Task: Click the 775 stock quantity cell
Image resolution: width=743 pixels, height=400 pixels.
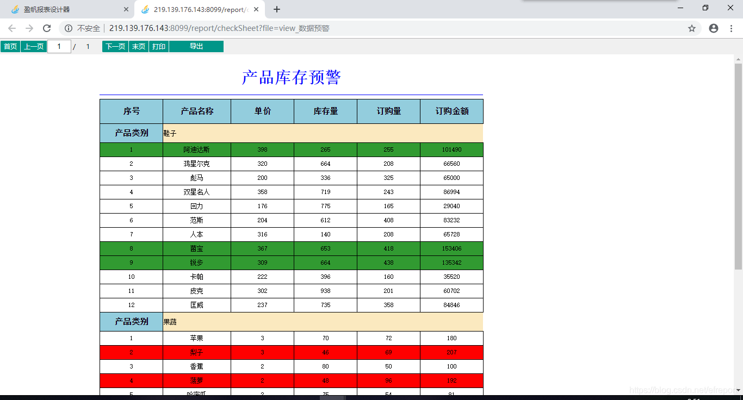Action: click(x=325, y=206)
